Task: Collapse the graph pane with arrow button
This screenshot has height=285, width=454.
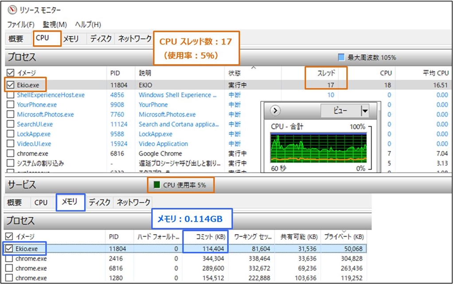Action: [x=275, y=110]
